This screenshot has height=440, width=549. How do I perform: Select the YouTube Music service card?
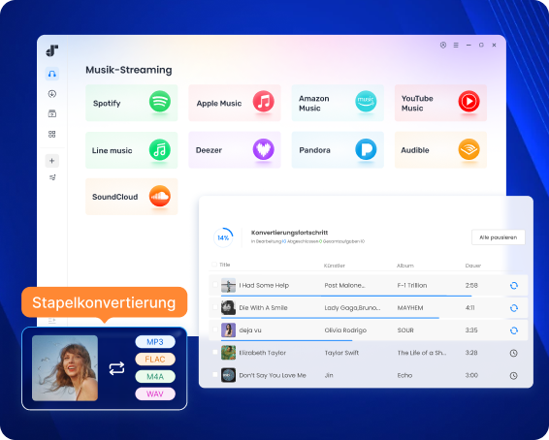pos(440,103)
